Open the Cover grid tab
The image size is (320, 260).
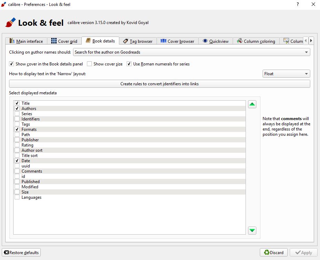pyautogui.click(x=64, y=41)
